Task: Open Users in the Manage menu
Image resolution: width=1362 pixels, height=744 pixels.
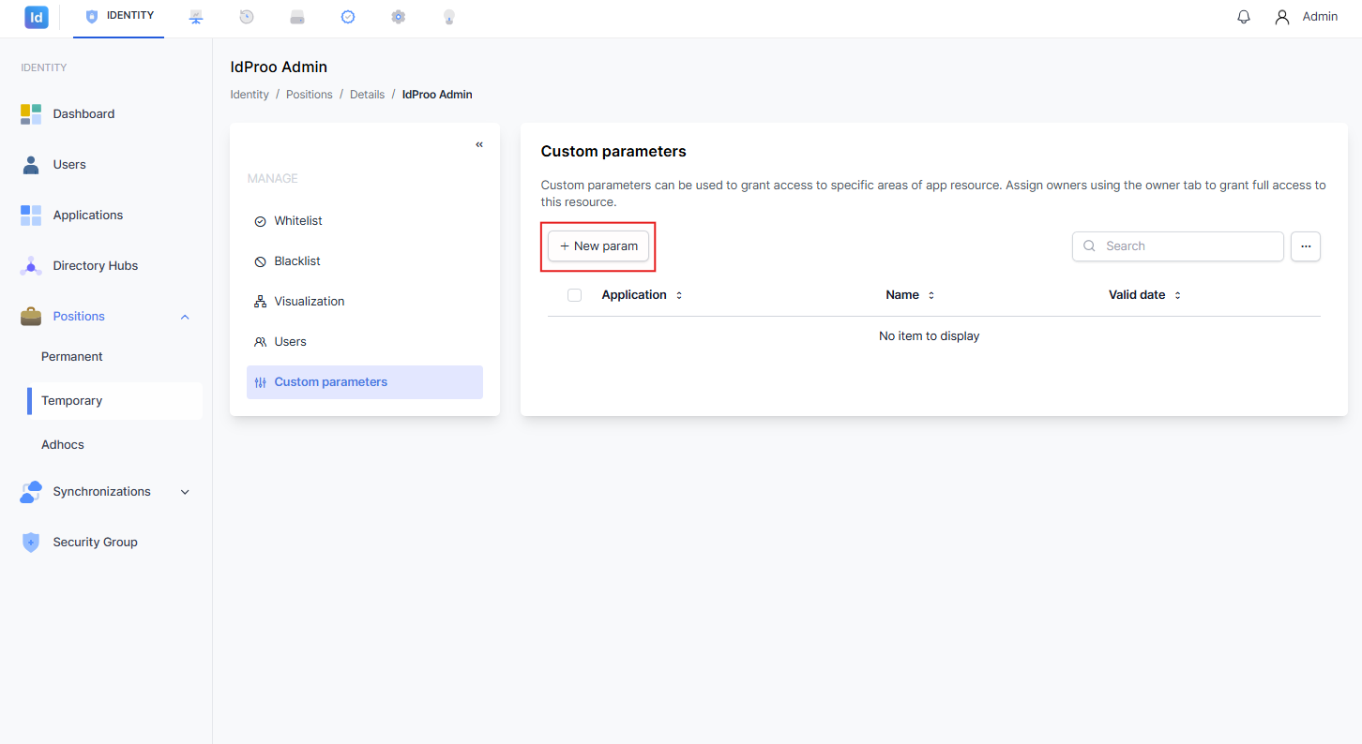Action: click(x=365, y=342)
